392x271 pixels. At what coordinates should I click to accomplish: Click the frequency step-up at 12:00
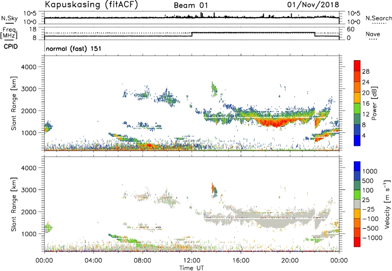pos(192,34)
